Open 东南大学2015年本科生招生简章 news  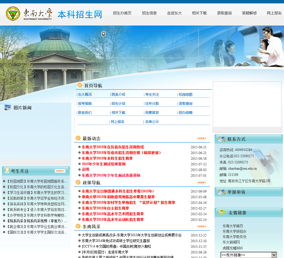(107, 159)
